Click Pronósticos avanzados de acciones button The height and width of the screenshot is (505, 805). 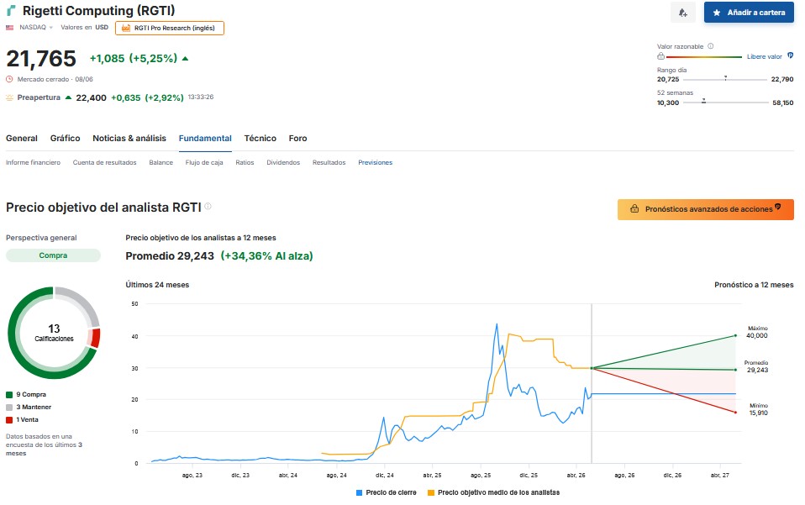click(x=705, y=209)
